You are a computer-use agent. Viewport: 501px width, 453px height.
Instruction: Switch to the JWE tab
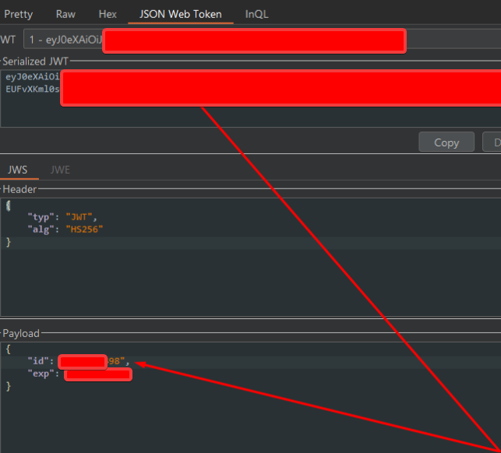pyautogui.click(x=60, y=169)
